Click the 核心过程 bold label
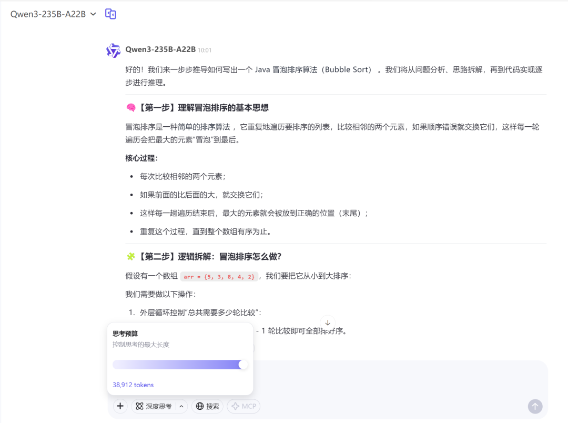 pos(141,158)
